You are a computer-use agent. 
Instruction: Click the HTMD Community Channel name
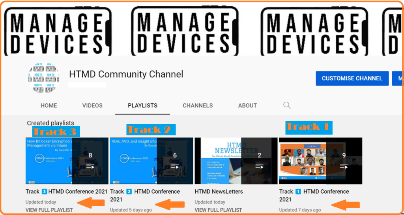126,74
